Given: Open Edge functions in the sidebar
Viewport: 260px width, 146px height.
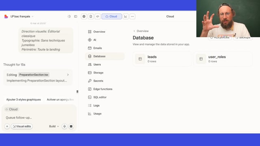Looking at the screenshot, I should click(x=105, y=89).
